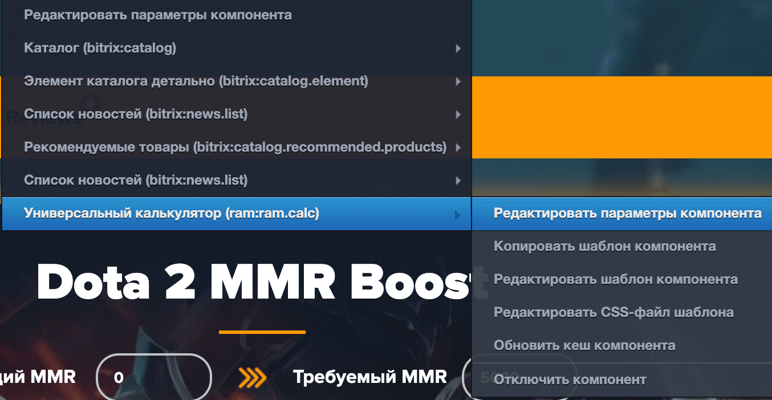Select 'Редактировать CSS-файл шаблона' option
The width and height of the screenshot is (772, 400).
(622, 313)
